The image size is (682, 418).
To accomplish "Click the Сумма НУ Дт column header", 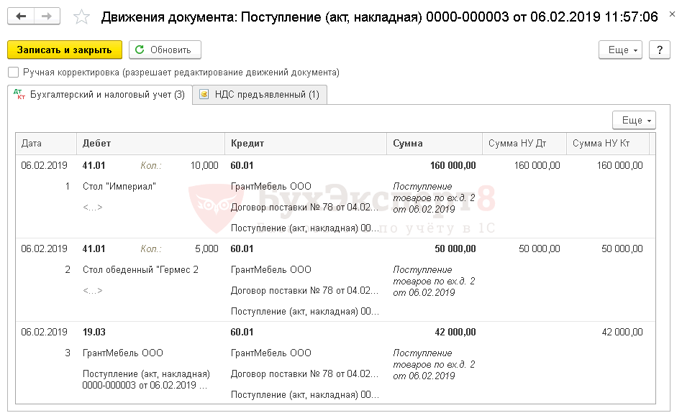I will coord(524,143).
